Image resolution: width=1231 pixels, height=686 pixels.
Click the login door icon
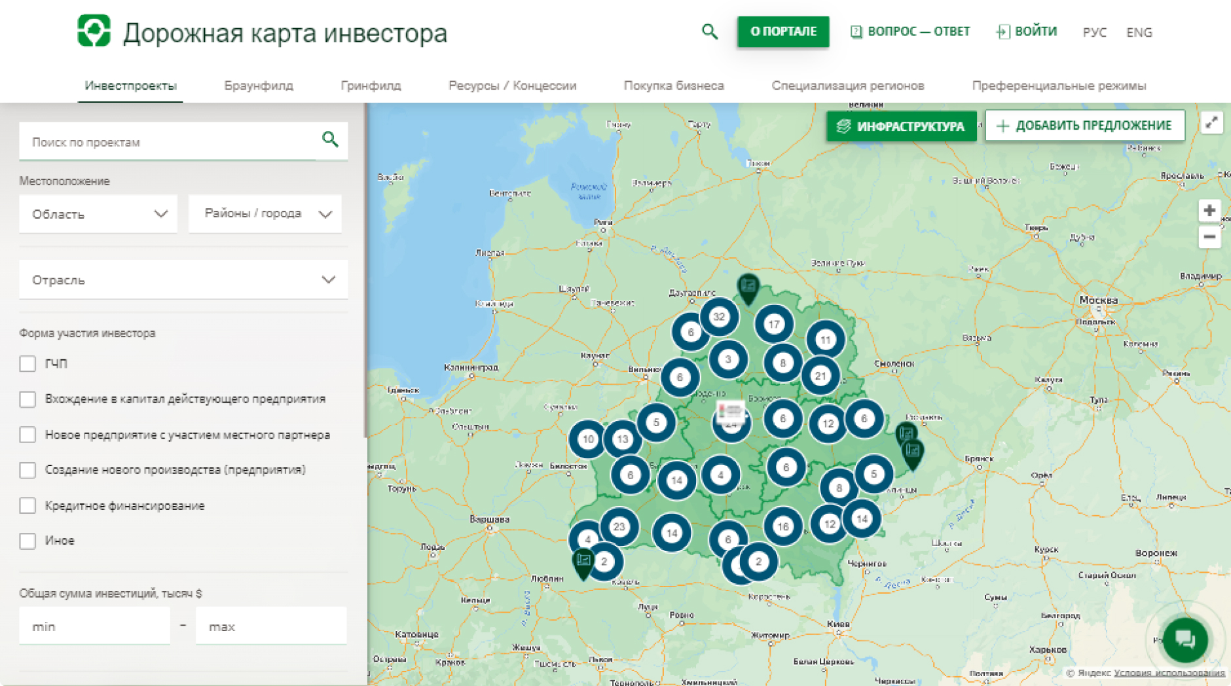(1002, 31)
